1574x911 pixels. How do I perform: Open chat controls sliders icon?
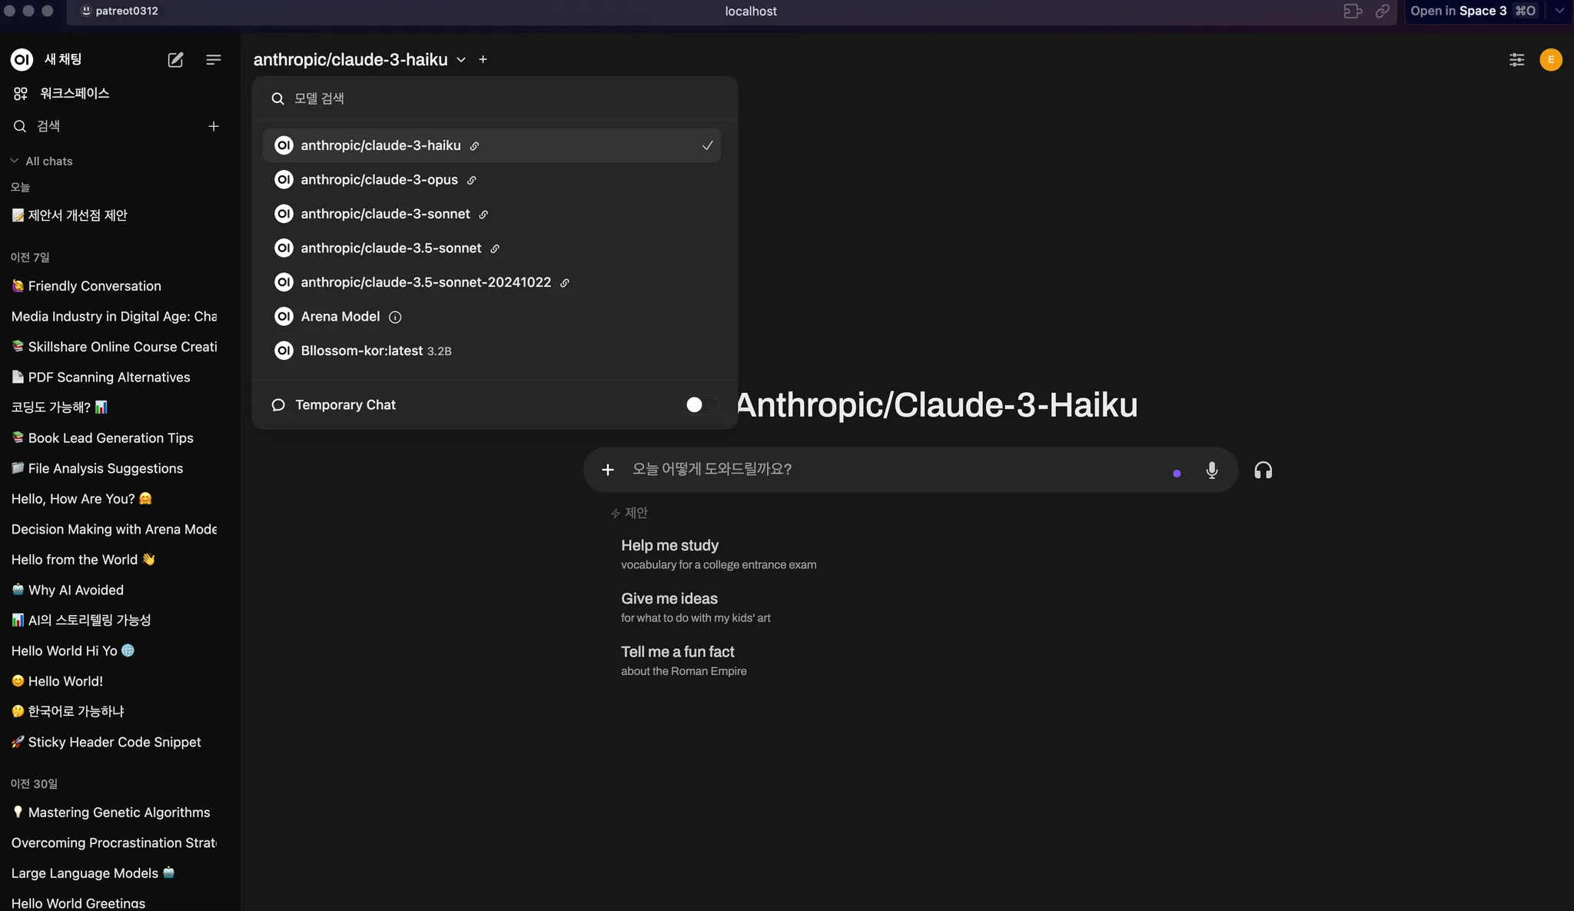point(1516,60)
